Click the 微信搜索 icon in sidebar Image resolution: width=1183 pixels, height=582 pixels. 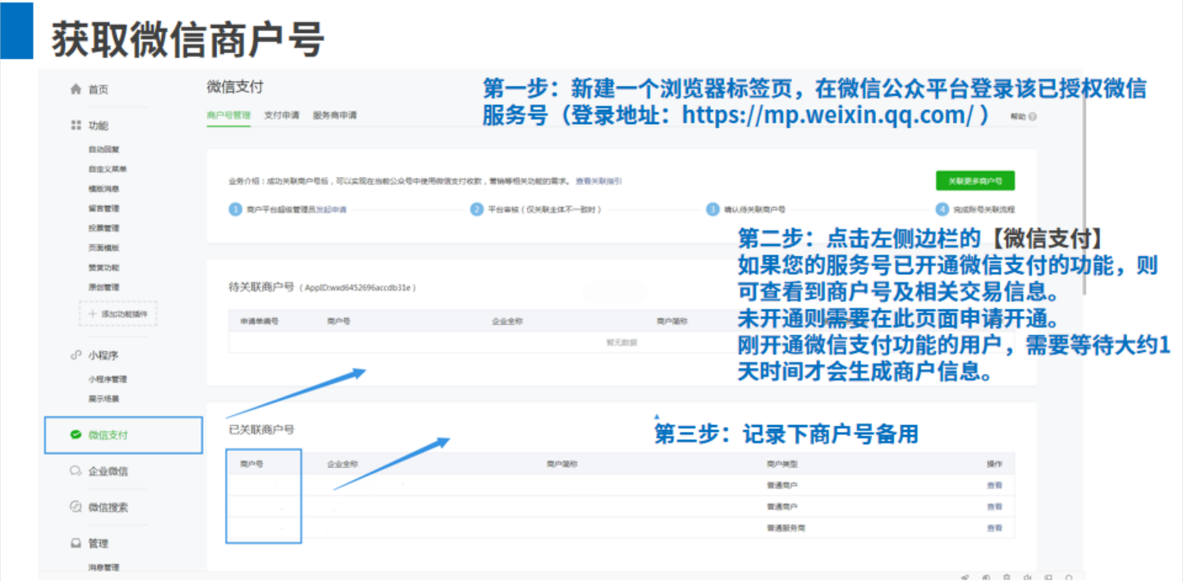pos(76,507)
